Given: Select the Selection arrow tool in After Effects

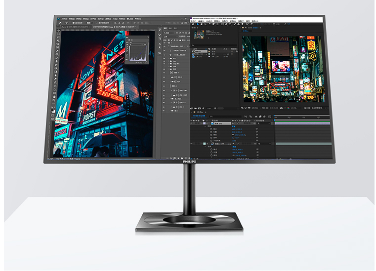Looking at the screenshot, I should pos(198,24).
